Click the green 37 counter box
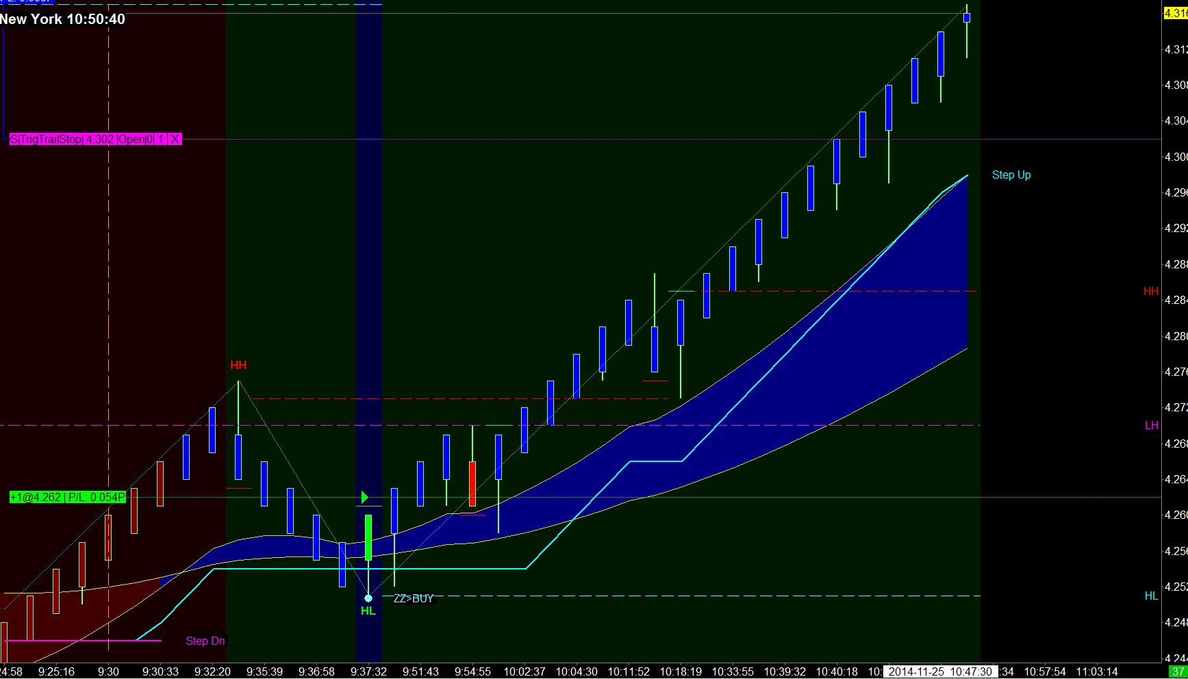The height and width of the screenshot is (679, 1188). point(1178,672)
